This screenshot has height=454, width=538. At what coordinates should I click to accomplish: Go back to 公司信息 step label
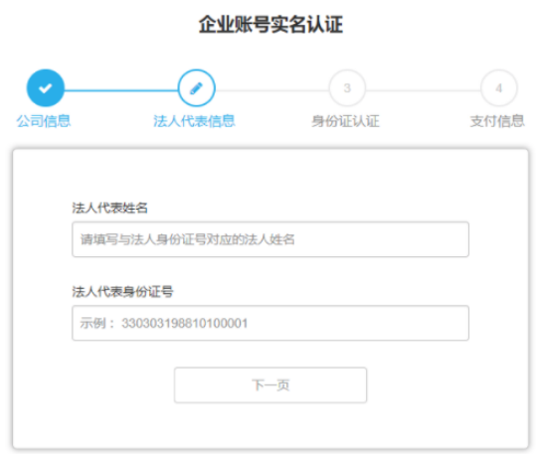pyautogui.click(x=44, y=121)
